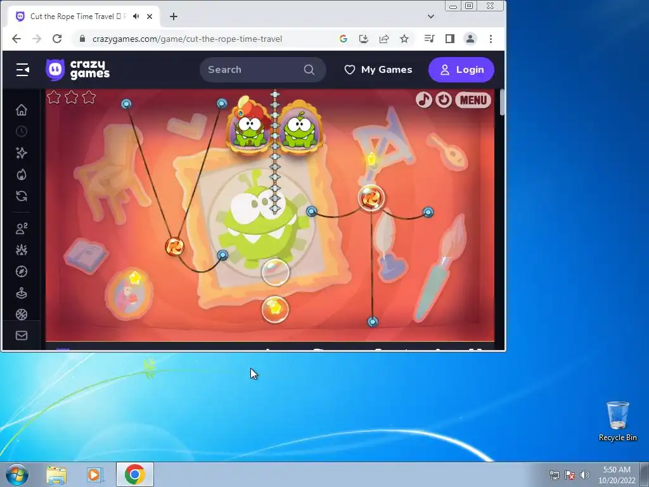Share this page via the share icon
The image size is (649, 487).
(x=383, y=39)
